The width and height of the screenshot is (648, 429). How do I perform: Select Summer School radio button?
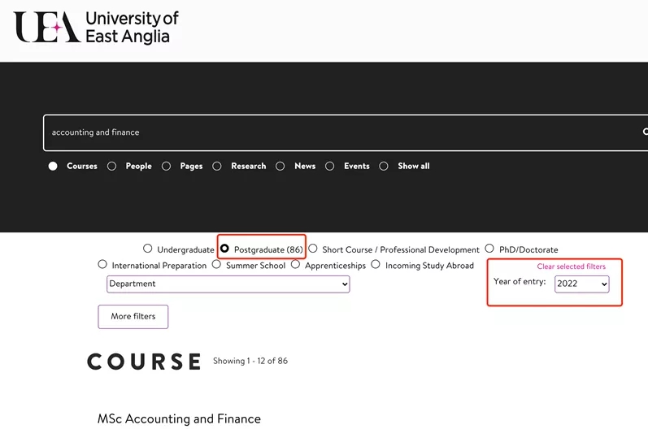pos(216,265)
